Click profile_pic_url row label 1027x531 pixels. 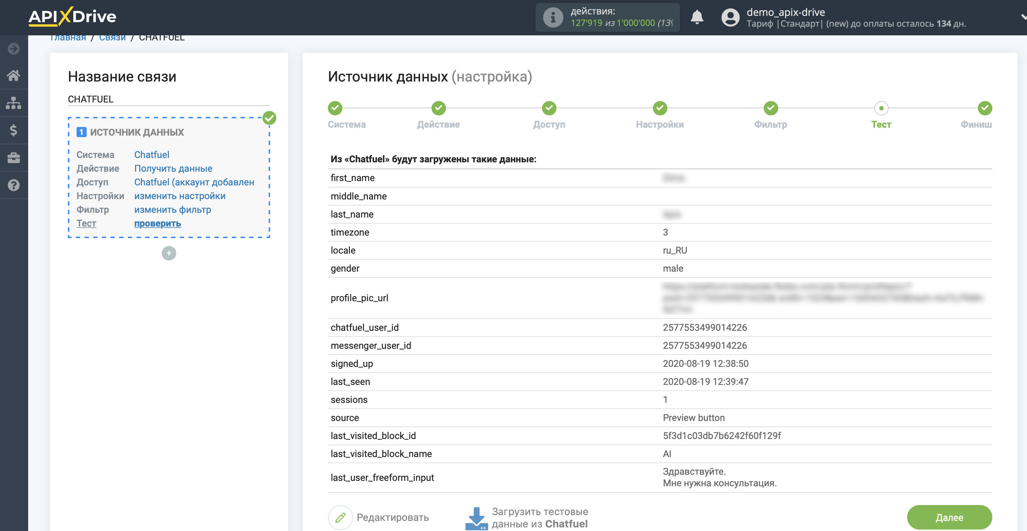click(x=359, y=298)
